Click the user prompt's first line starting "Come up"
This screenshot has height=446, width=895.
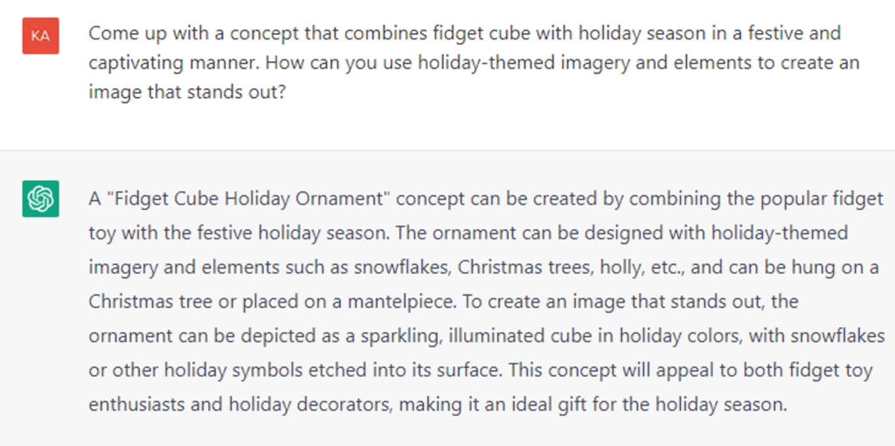coord(465,33)
